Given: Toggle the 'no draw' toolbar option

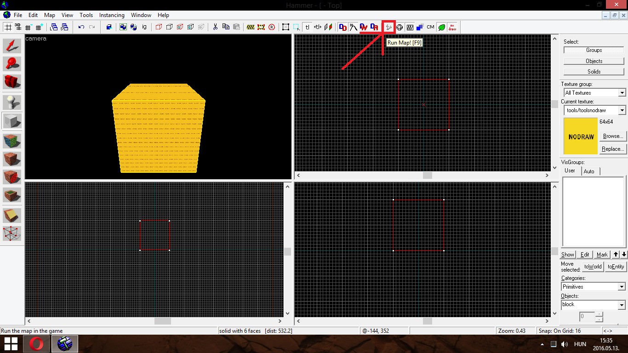Looking at the screenshot, I should point(451,27).
